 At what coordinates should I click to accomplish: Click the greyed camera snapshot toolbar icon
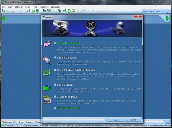(88, 11)
